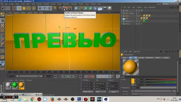Click the Undo arrow icon
Screen dimensions: 181x102
point(4,8)
